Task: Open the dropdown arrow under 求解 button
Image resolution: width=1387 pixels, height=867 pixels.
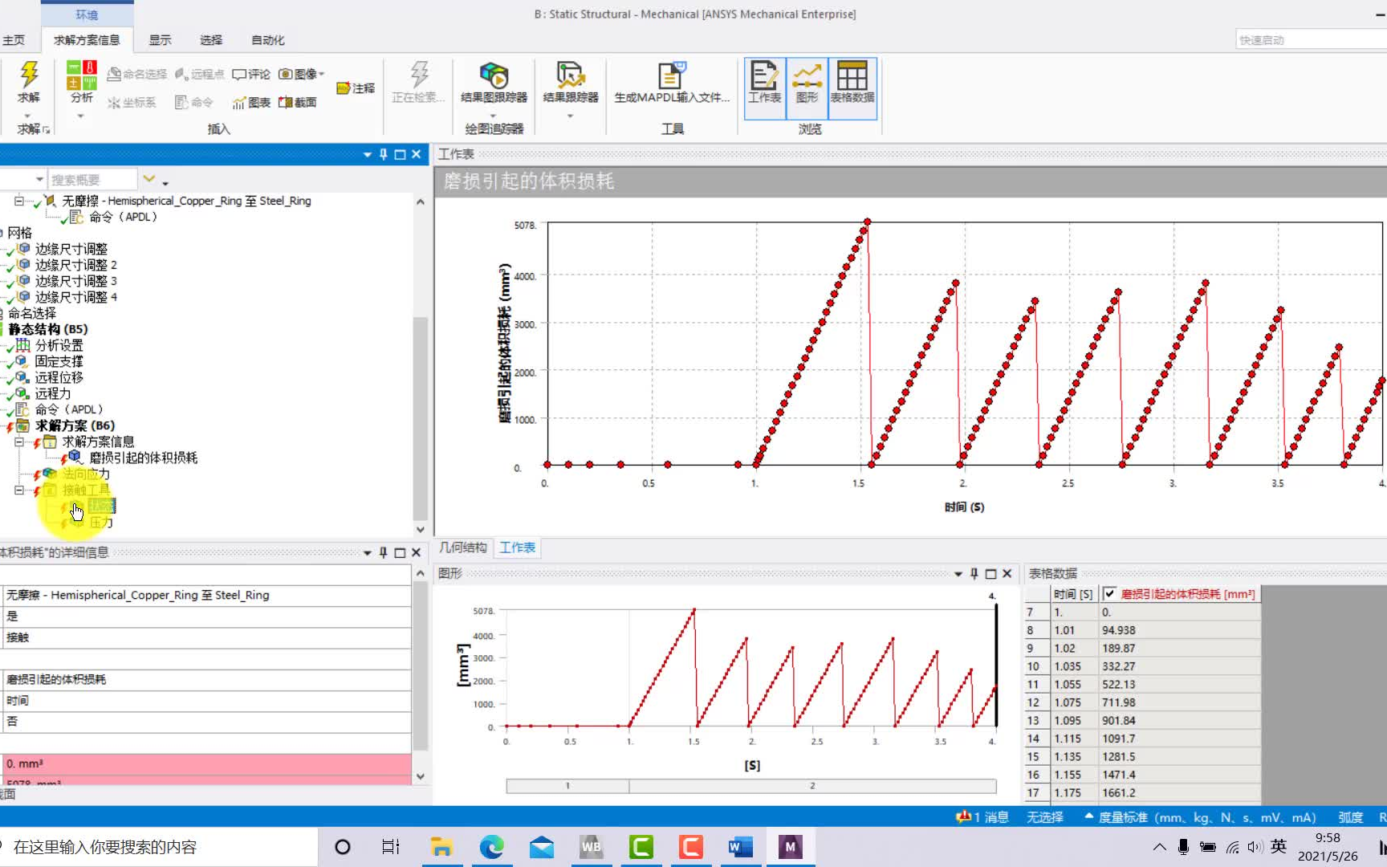Action: (x=28, y=116)
